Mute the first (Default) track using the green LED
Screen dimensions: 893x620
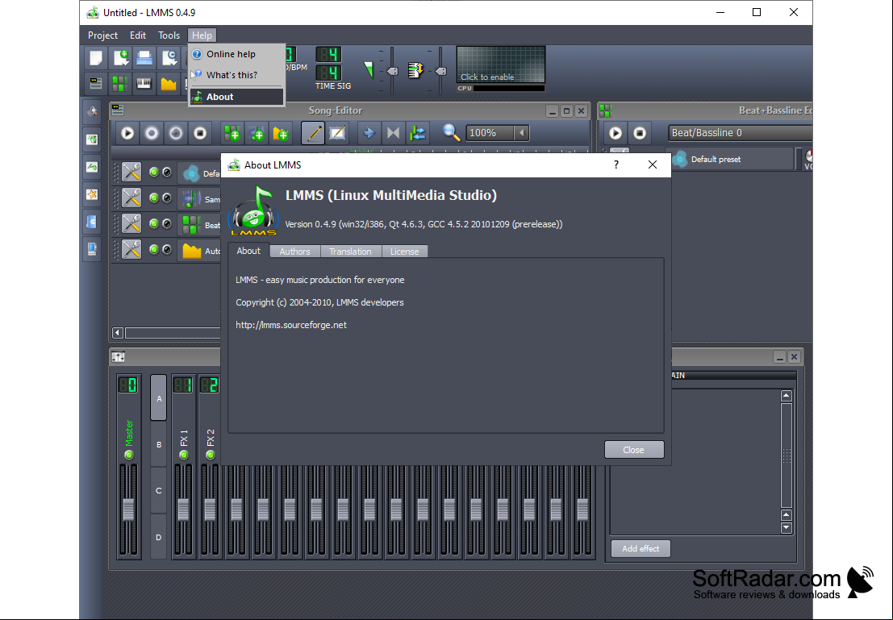pyautogui.click(x=154, y=172)
